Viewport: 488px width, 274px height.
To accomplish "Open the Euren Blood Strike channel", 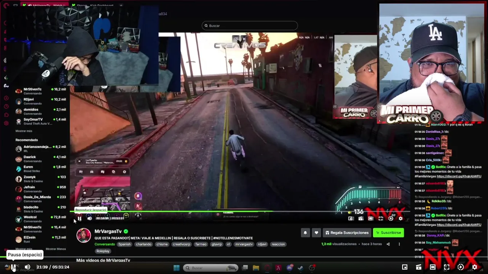I will [x=40, y=169].
